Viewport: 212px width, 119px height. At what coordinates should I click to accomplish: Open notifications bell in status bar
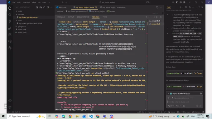[203, 112]
